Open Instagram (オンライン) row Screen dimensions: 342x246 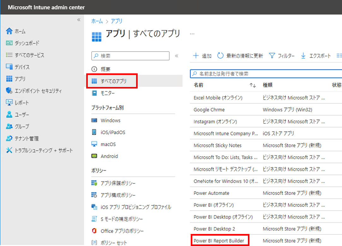click(215, 121)
